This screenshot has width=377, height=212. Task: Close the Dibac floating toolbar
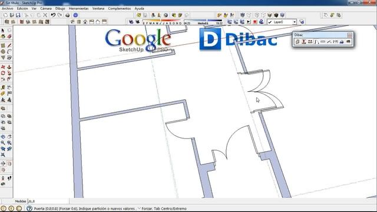(349, 35)
